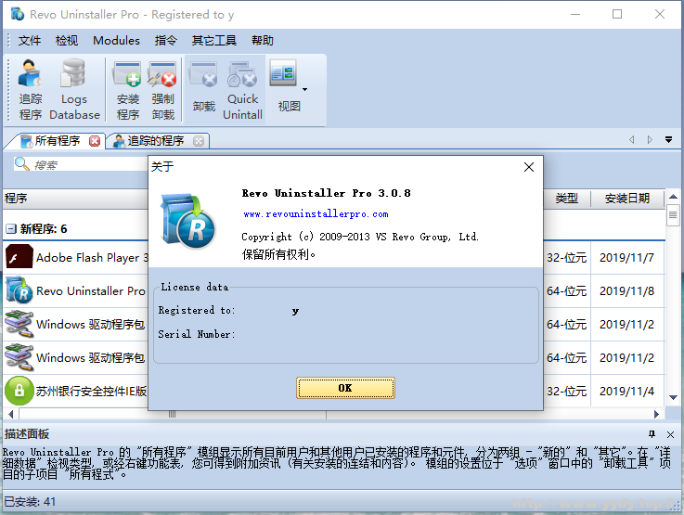Click the horizontal scrollbar left arrow
684x515 pixels.
click(11, 414)
